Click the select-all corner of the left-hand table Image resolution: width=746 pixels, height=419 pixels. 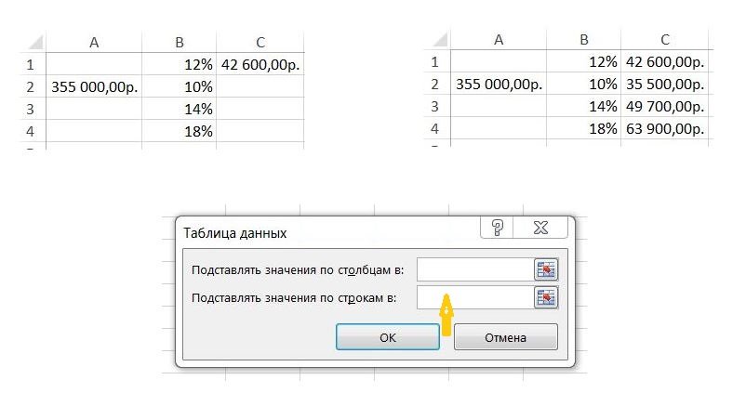(32, 42)
